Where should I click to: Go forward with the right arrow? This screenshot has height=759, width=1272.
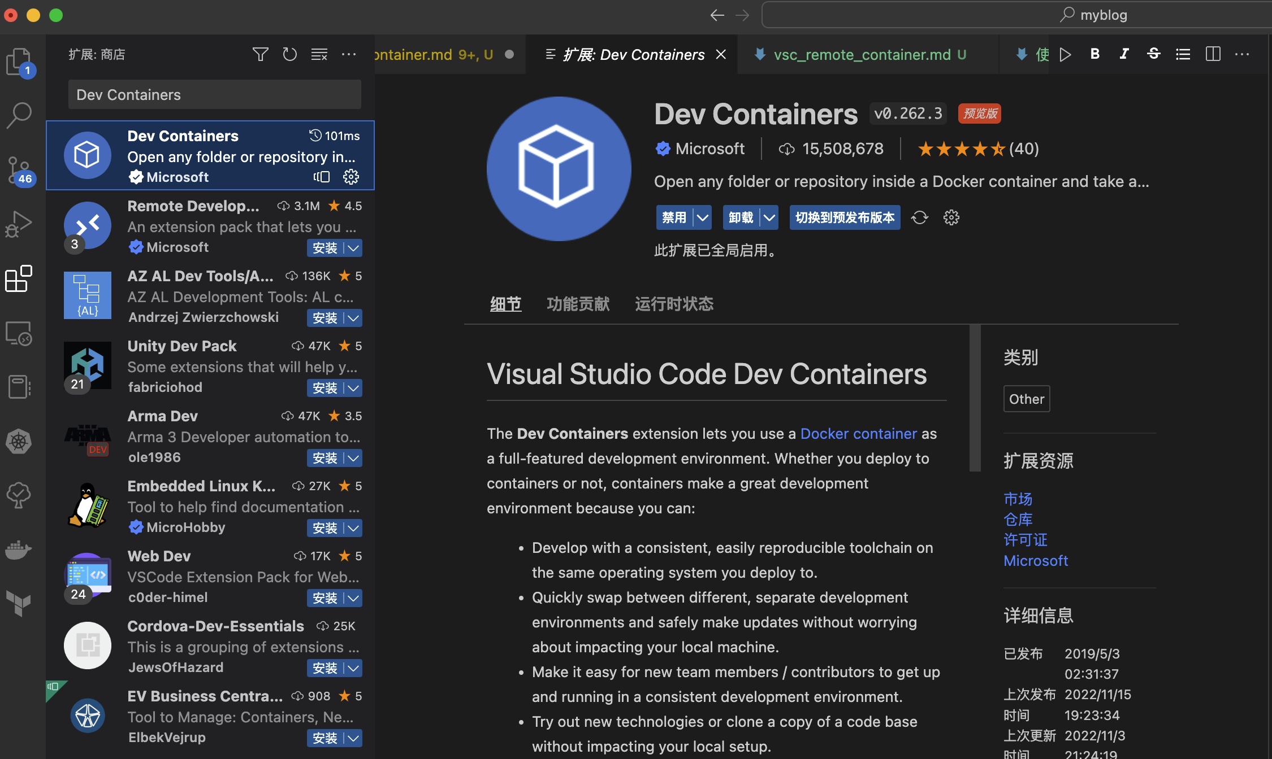point(742,15)
